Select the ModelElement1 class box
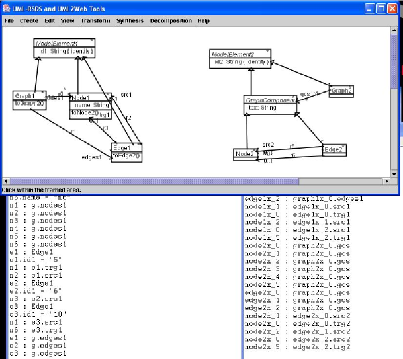Image resolution: width=403 pixels, height=359 pixels. tap(65, 48)
